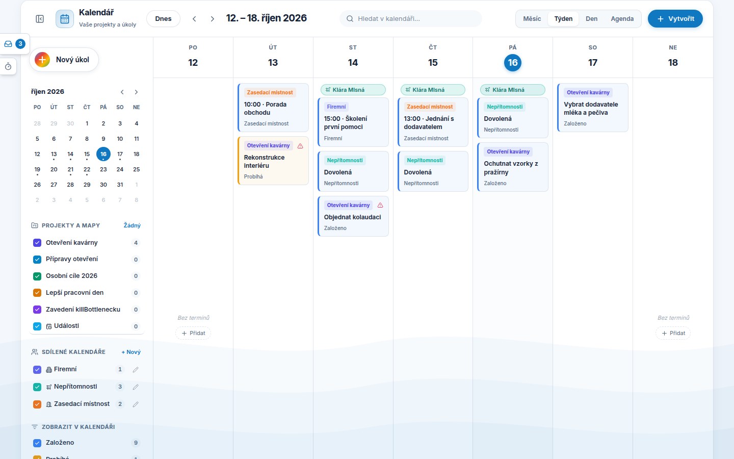The height and width of the screenshot is (459, 734).
Task: Click warning icon on Rekonstrukce interiéru task
Action: point(300,146)
